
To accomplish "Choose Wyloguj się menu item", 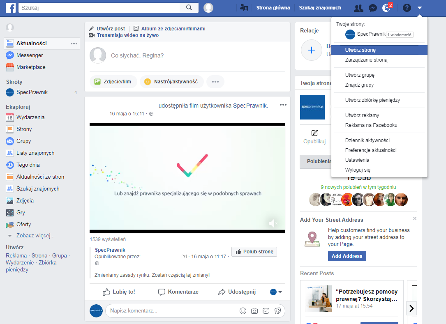I will point(358,170).
